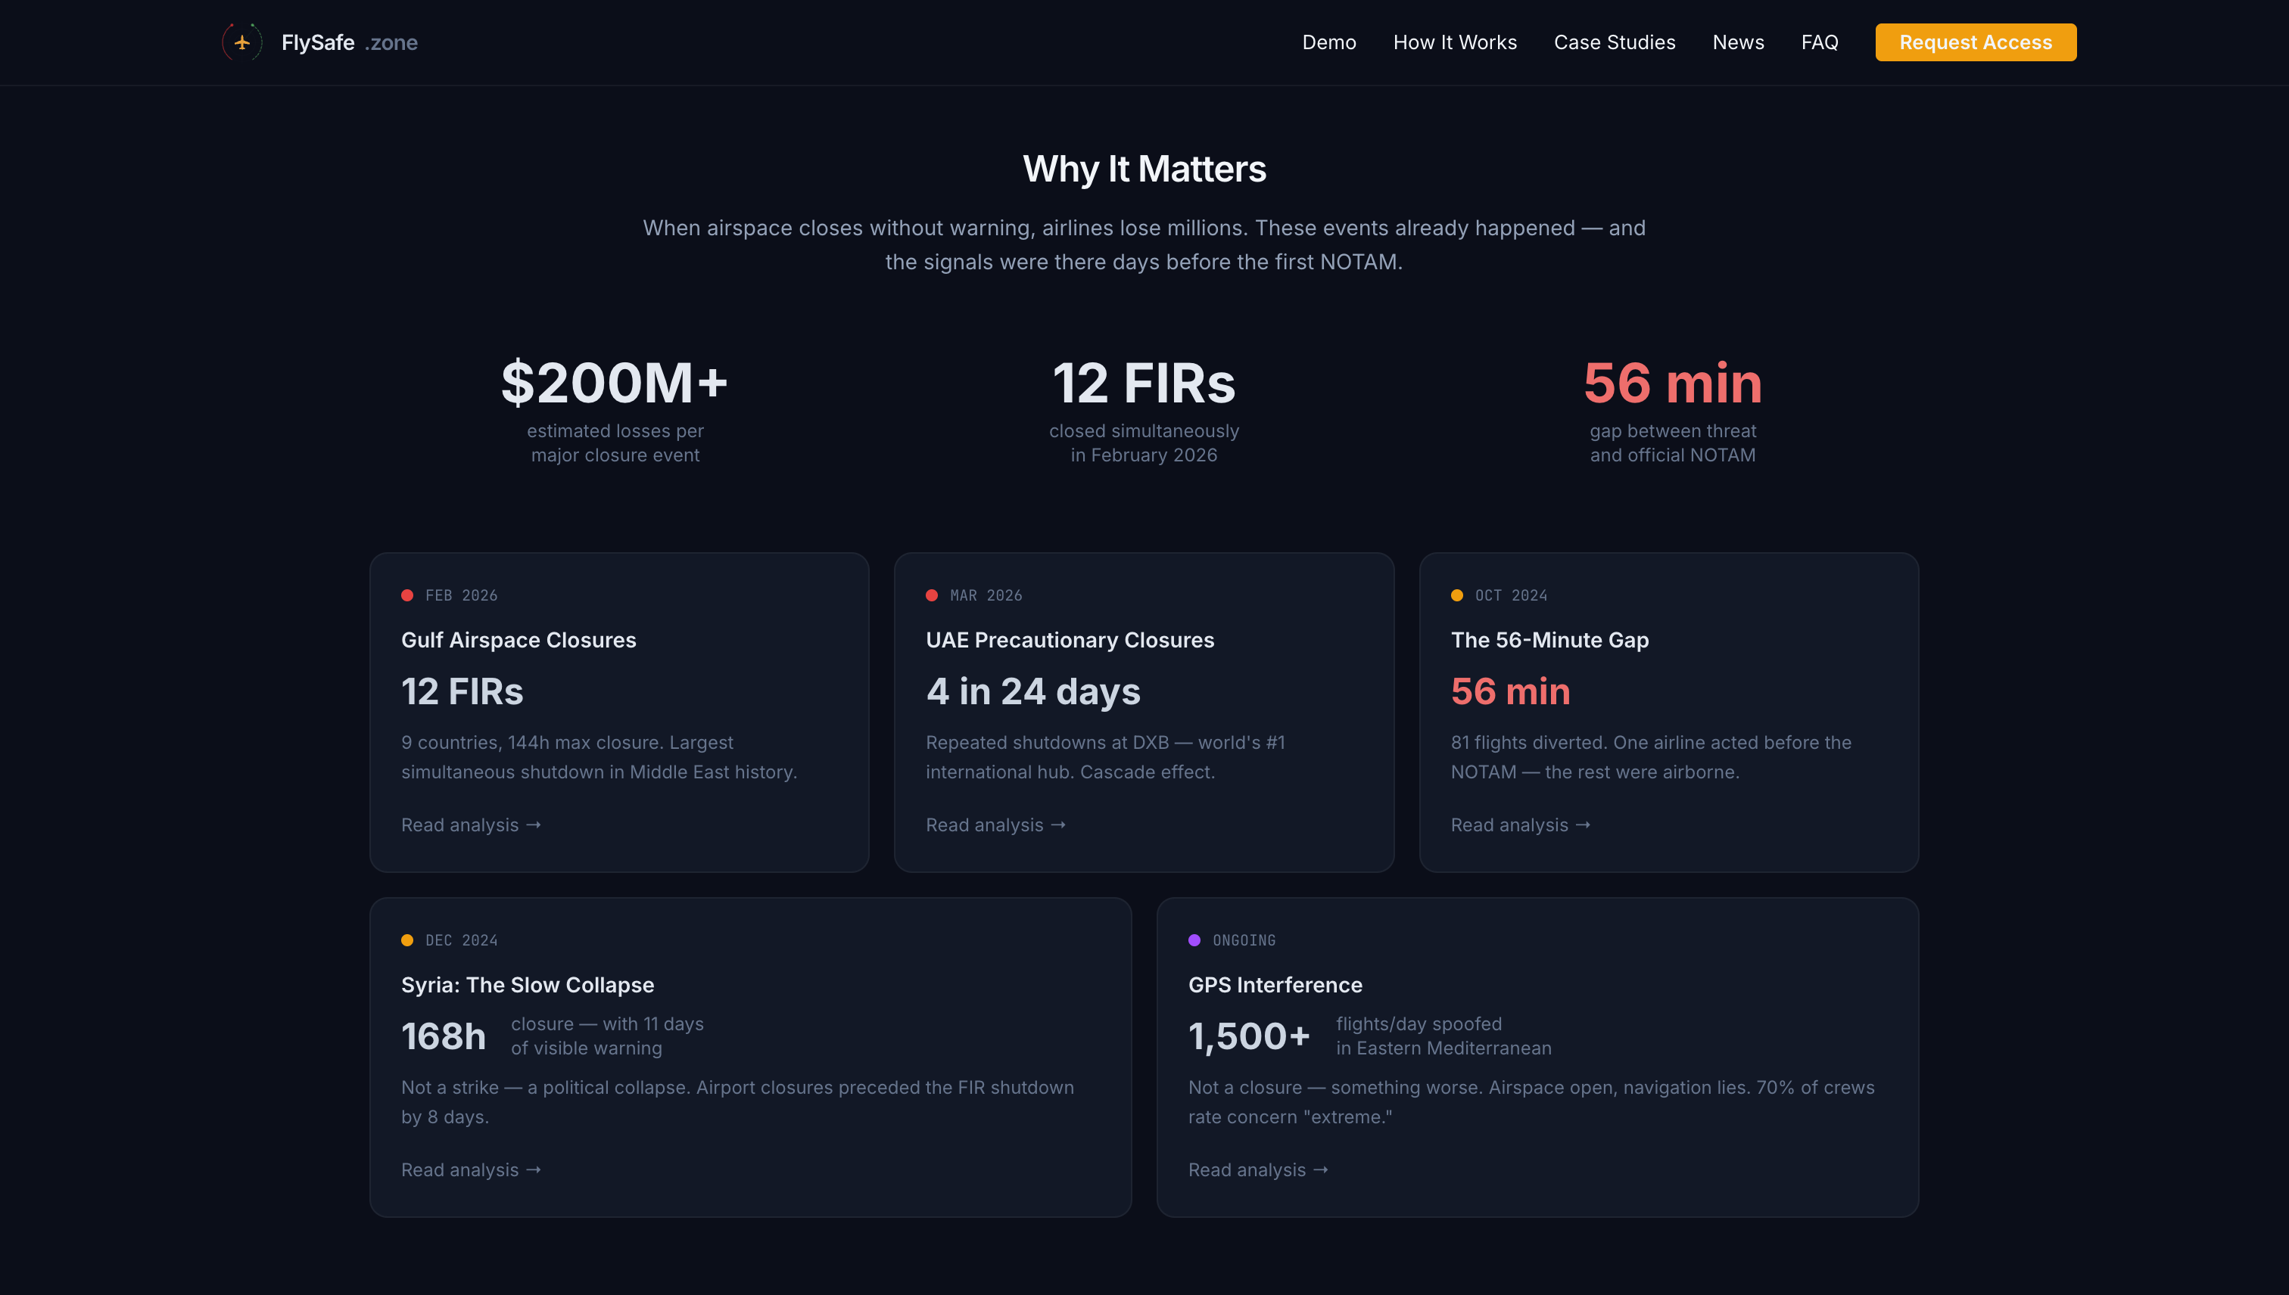The height and width of the screenshot is (1295, 2289).
Task: Click the orange dot beside OCT 2024
Action: (x=1456, y=595)
